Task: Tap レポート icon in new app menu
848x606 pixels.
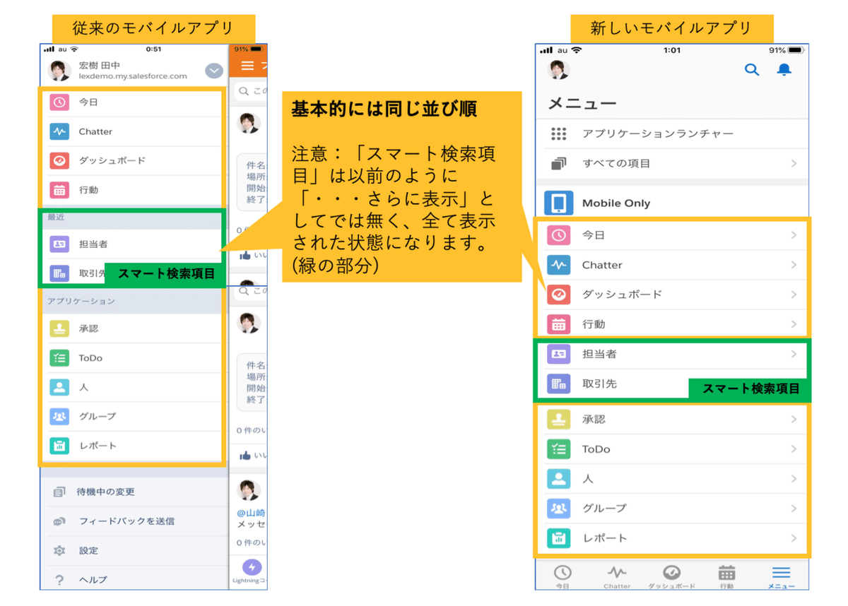Action: [x=559, y=538]
